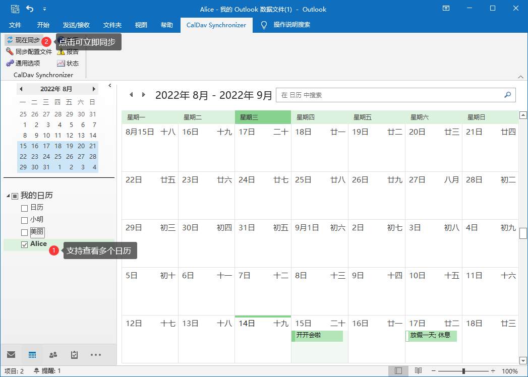The image size is (528, 377).
Task: Click date 10 in the mini calendar
Action: pyautogui.click(x=46, y=135)
